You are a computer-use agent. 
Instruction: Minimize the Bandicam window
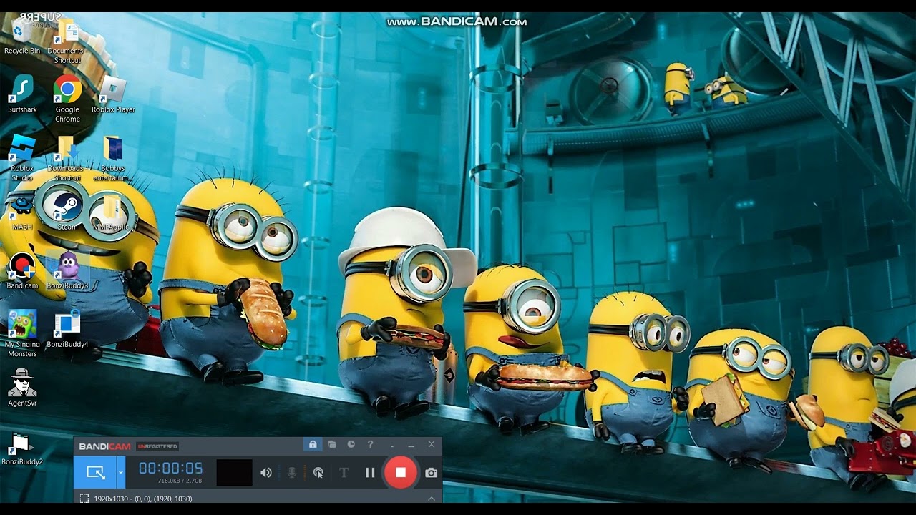[411, 445]
